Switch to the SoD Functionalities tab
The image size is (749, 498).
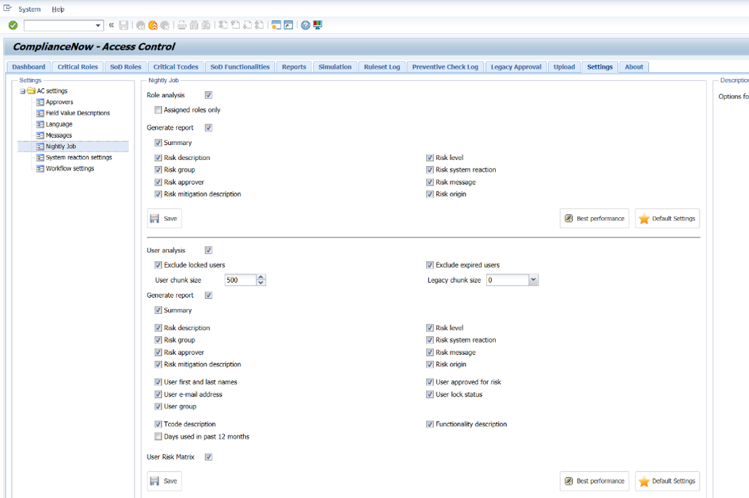pyautogui.click(x=240, y=67)
